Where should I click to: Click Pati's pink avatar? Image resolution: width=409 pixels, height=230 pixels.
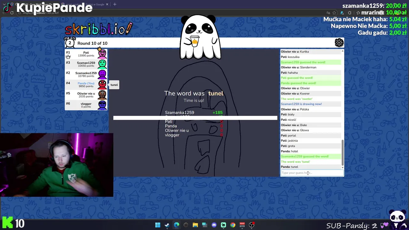coord(102,53)
